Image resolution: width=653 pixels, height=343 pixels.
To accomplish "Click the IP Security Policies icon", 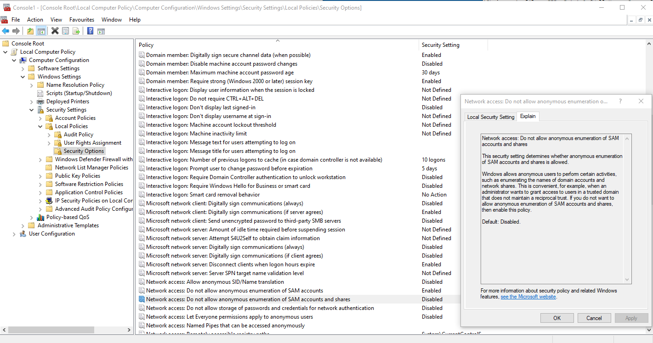I will coord(50,201).
